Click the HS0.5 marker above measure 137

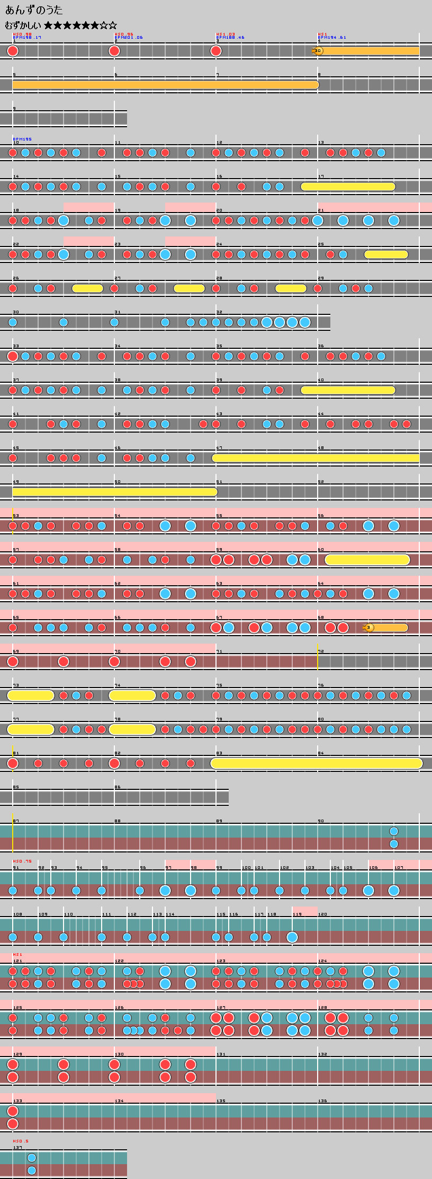point(21,1141)
